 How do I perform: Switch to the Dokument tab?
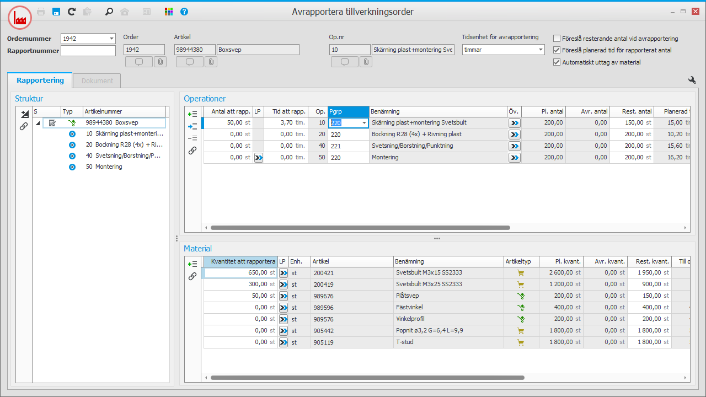coord(97,81)
